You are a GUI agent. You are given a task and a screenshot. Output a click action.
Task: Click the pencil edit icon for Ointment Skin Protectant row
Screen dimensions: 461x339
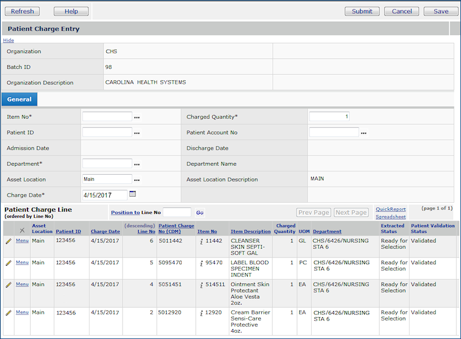coord(8,285)
